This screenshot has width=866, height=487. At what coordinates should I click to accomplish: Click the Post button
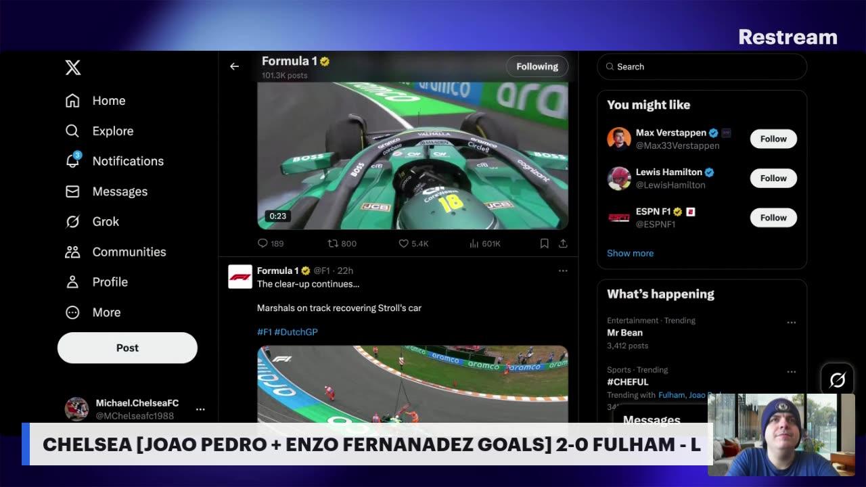point(127,348)
